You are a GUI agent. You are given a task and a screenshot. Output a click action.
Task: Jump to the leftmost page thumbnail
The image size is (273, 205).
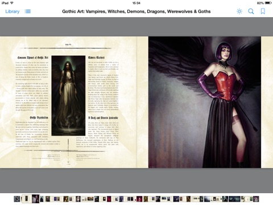17,199
